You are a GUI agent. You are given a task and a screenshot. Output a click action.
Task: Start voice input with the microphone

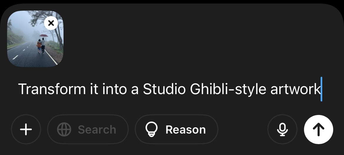[282, 129]
